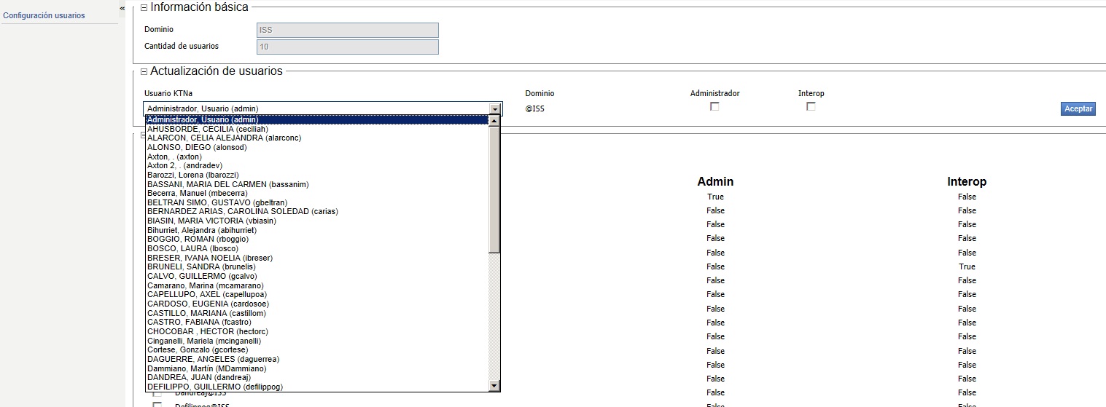Image resolution: width=1106 pixels, height=407 pixels.
Task: Click the dropdown list scrollbar thumb
Action: pyautogui.click(x=494, y=189)
